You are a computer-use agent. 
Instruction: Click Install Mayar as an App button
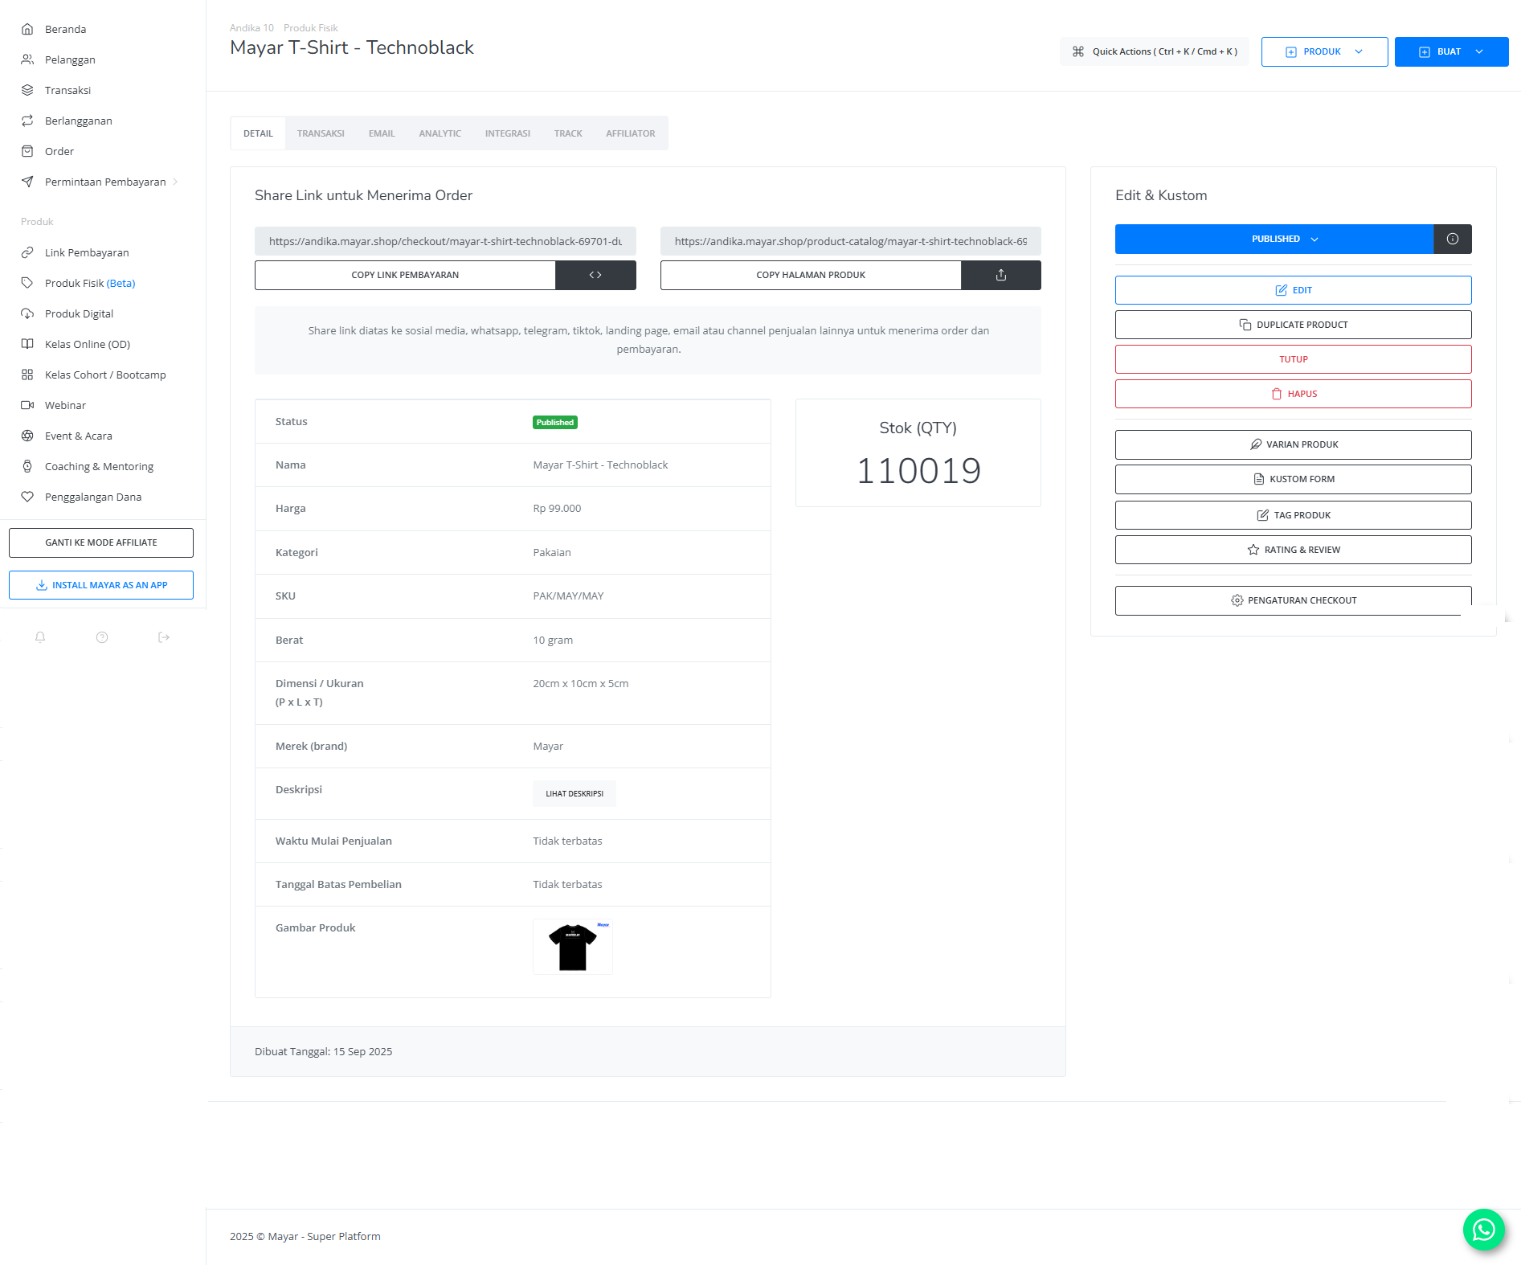(101, 585)
